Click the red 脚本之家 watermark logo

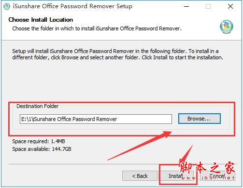207,168
